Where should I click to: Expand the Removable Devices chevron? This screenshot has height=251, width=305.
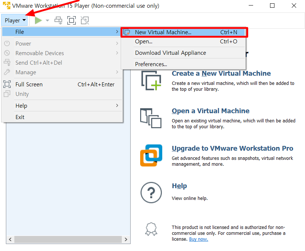(x=117, y=53)
